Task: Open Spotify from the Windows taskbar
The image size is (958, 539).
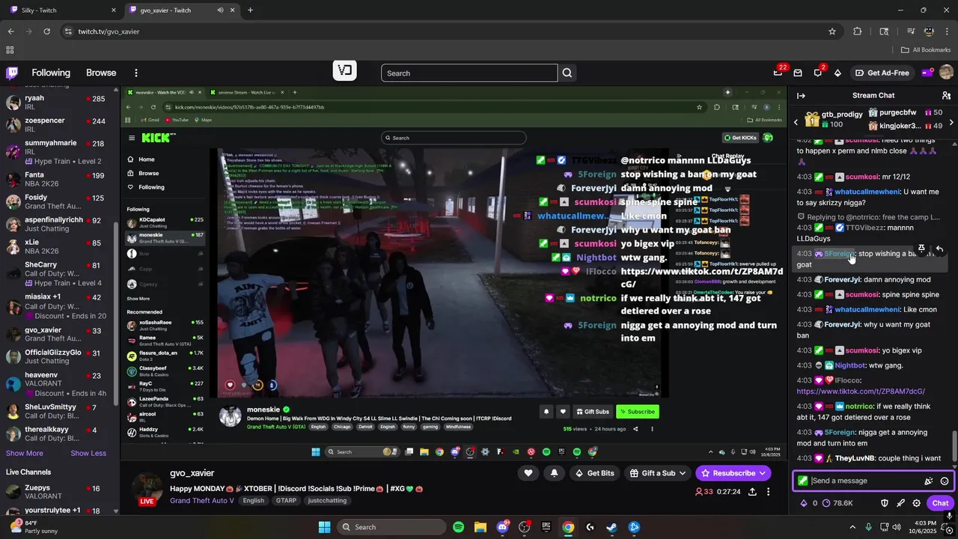Action: tap(458, 527)
